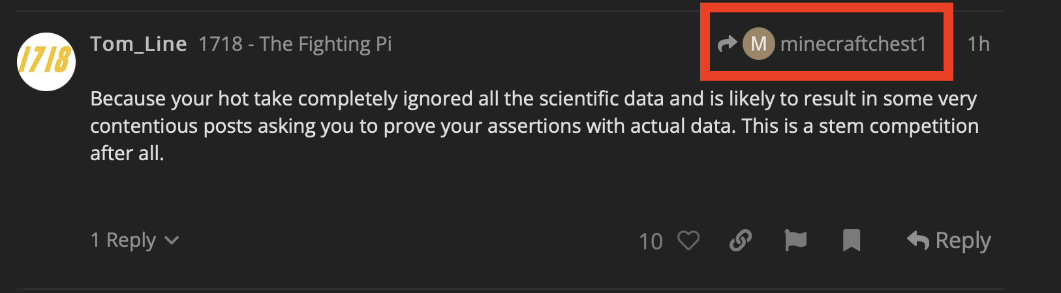1061x293 pixels.
Task: Like the post with the heart icon
Action: (688, 241)
